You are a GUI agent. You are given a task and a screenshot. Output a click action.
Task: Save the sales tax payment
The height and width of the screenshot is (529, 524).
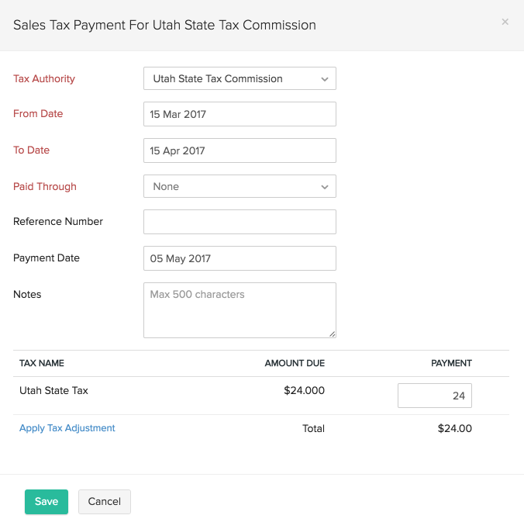(x=47, y=502)
